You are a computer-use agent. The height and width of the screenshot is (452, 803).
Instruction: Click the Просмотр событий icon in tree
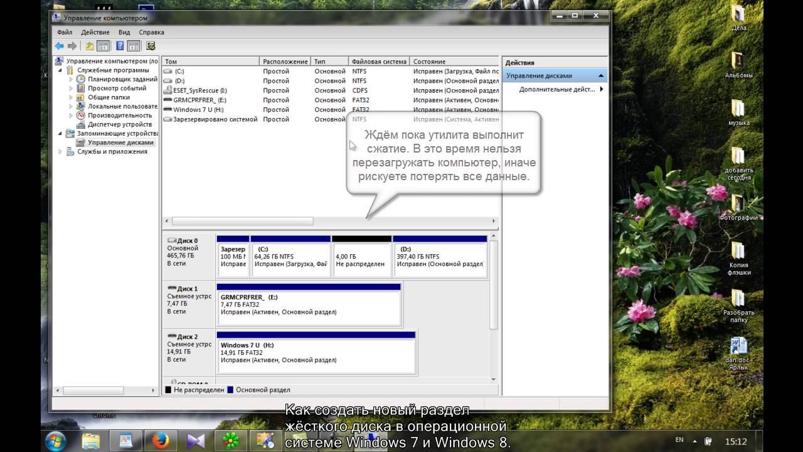[81, 89]
